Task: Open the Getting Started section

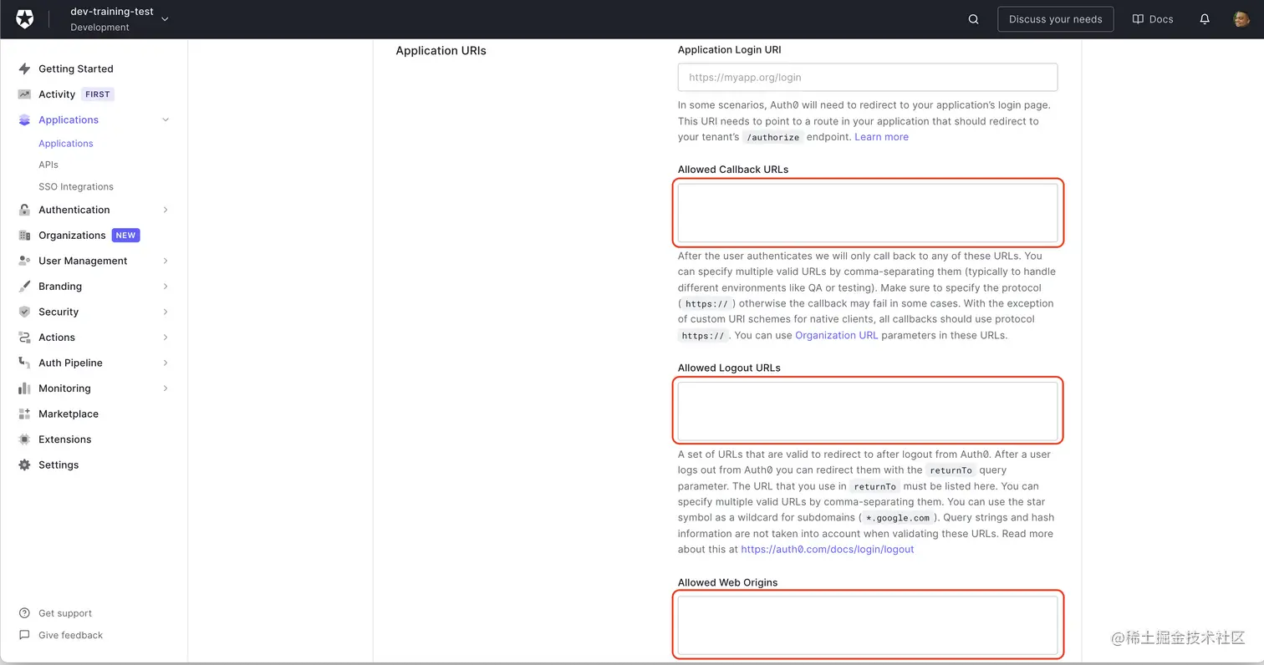Action: pyautogui.click(x=76, y=69)
